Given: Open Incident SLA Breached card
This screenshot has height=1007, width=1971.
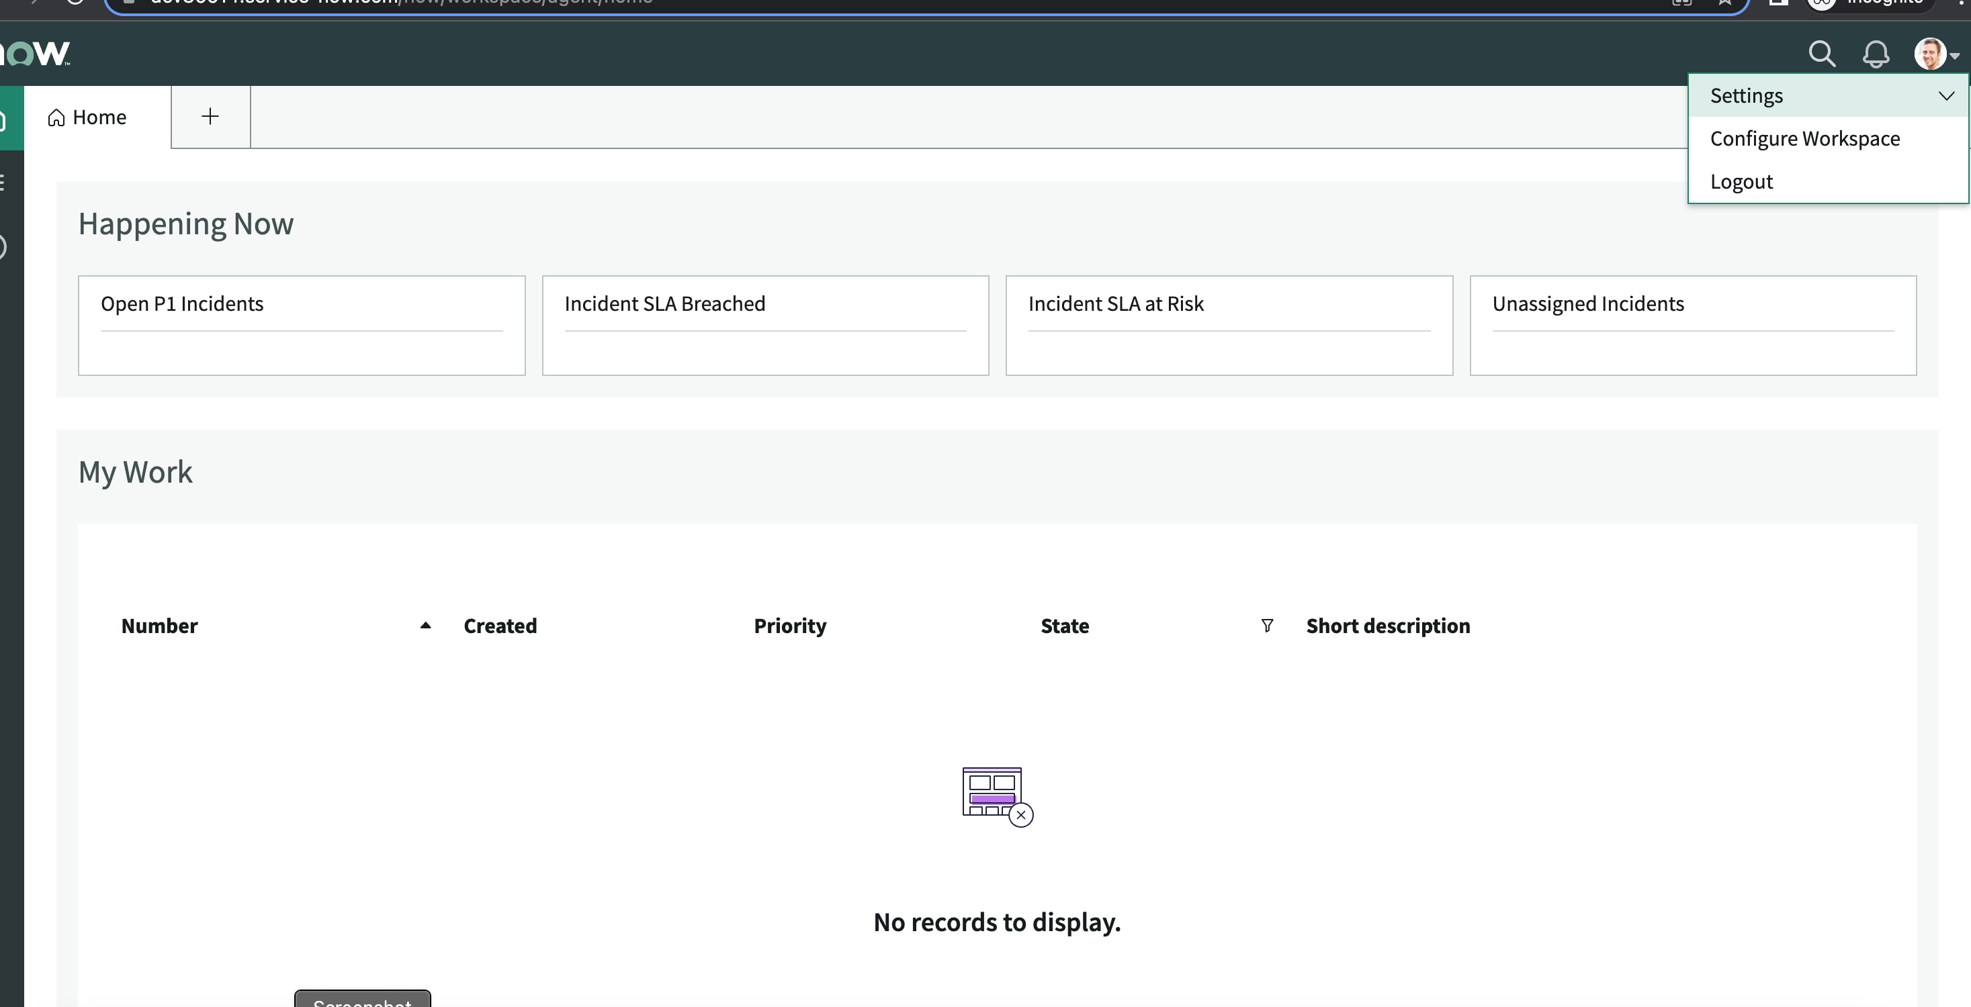Looking at the screenshot, I should tap(765, 325).
